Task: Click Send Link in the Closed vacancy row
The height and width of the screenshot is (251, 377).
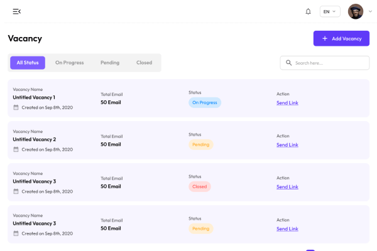Action: coord(287,186)
